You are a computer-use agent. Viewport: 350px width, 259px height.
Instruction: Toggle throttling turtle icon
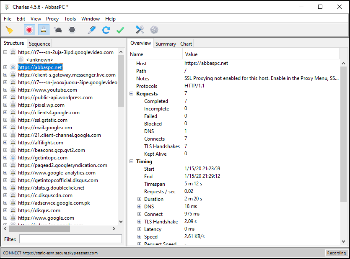pos(58,30)
